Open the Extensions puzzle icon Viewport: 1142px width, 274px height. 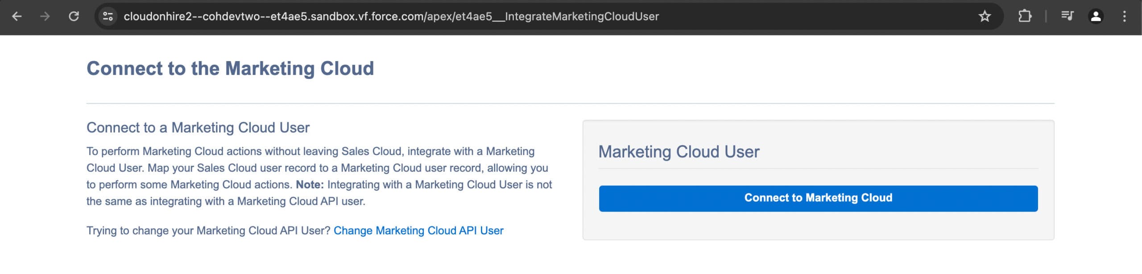point(1025,16)
